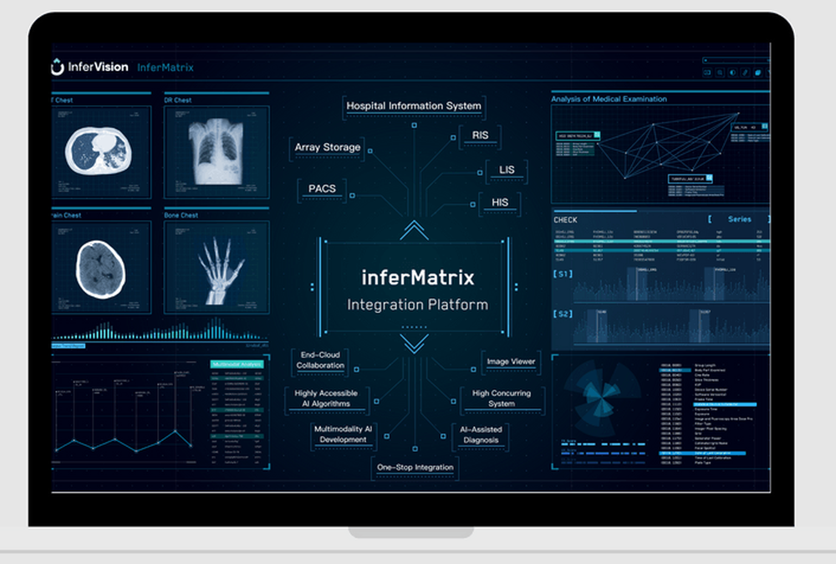Open the Bone Chest hand X-ray thumbnail
Viewport: 836px width, 564px height.
[x=217, y=267]
